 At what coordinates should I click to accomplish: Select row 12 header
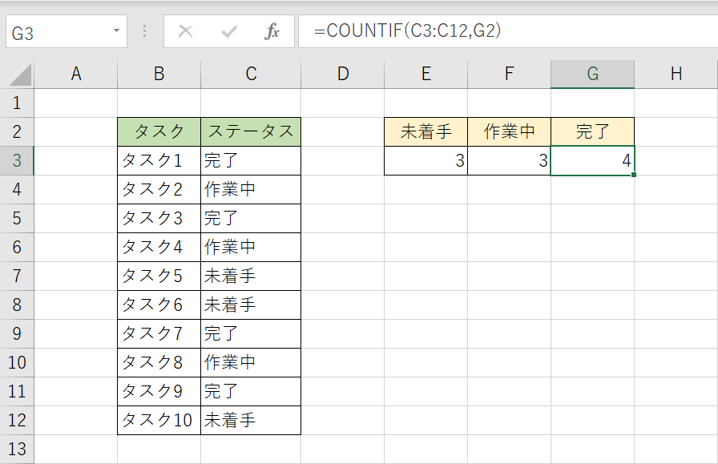point(17,420)
